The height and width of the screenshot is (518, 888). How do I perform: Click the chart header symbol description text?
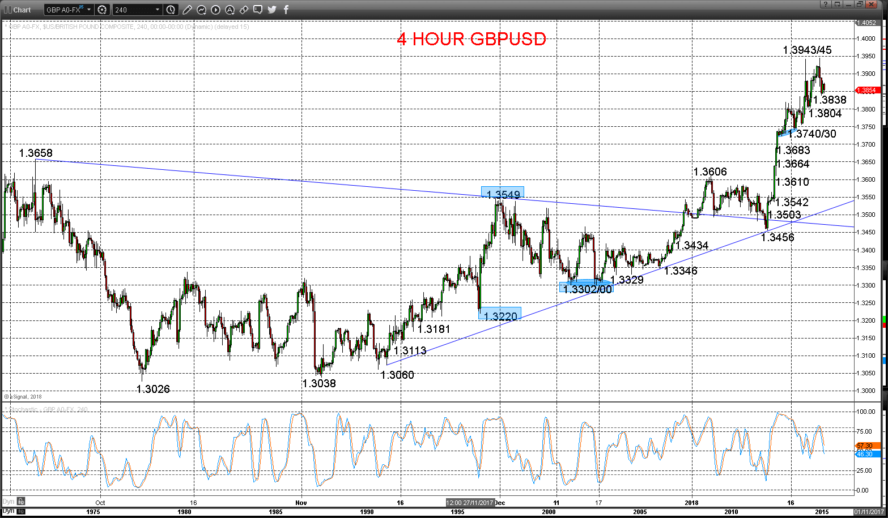click(x=126, y=27)
